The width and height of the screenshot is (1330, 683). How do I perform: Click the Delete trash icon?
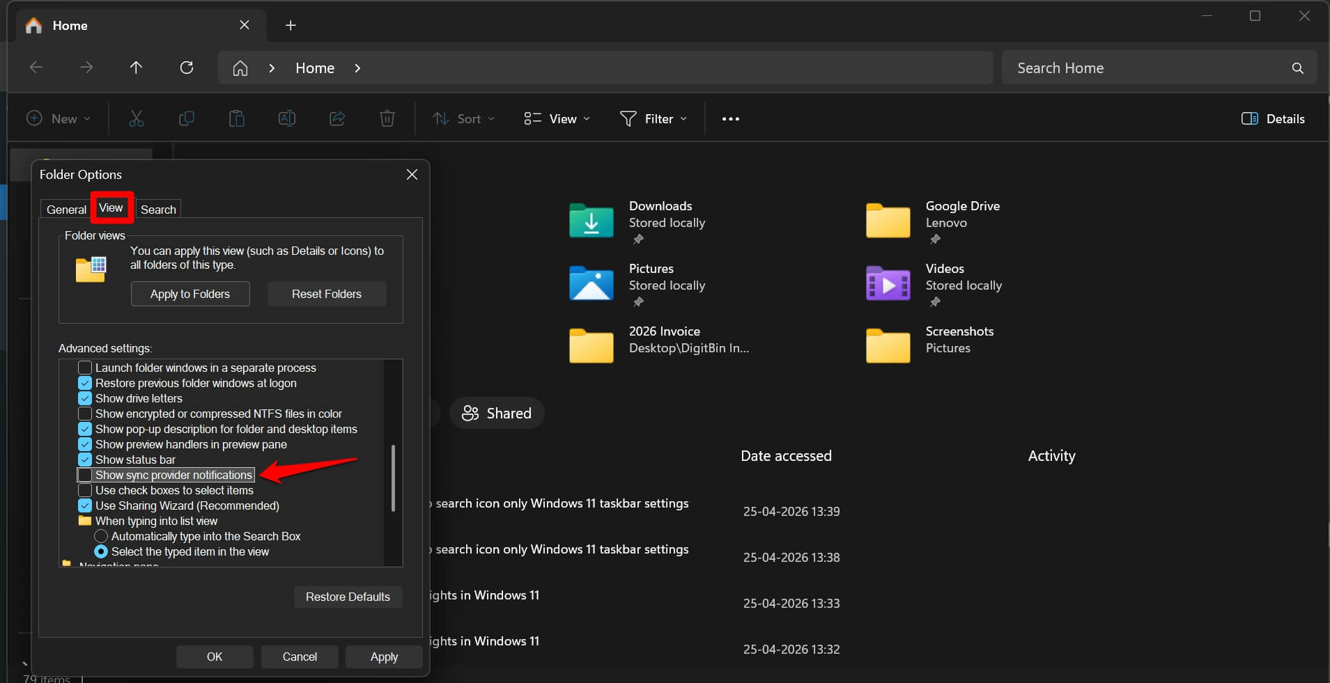pos(387,118)
